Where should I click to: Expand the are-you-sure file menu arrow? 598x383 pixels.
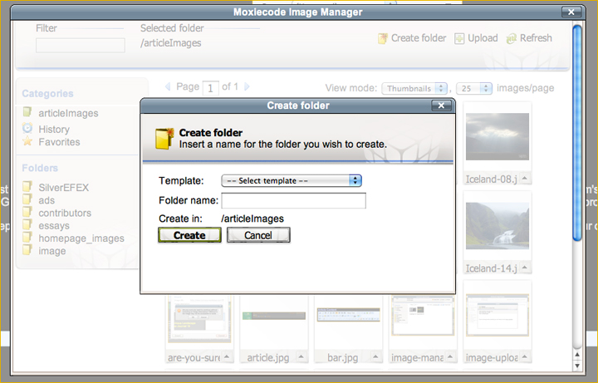227,356
